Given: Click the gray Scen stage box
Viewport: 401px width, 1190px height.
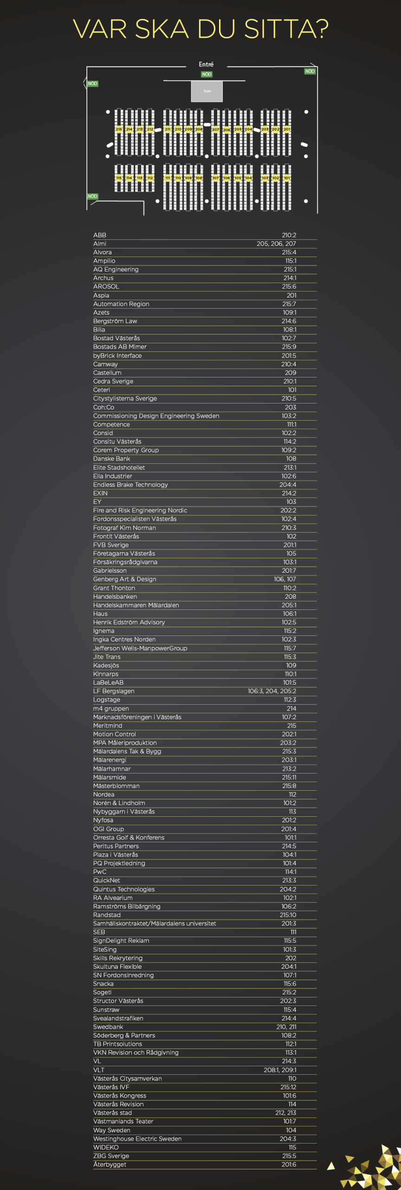Looking at the screenshot, I should (207, 91).
